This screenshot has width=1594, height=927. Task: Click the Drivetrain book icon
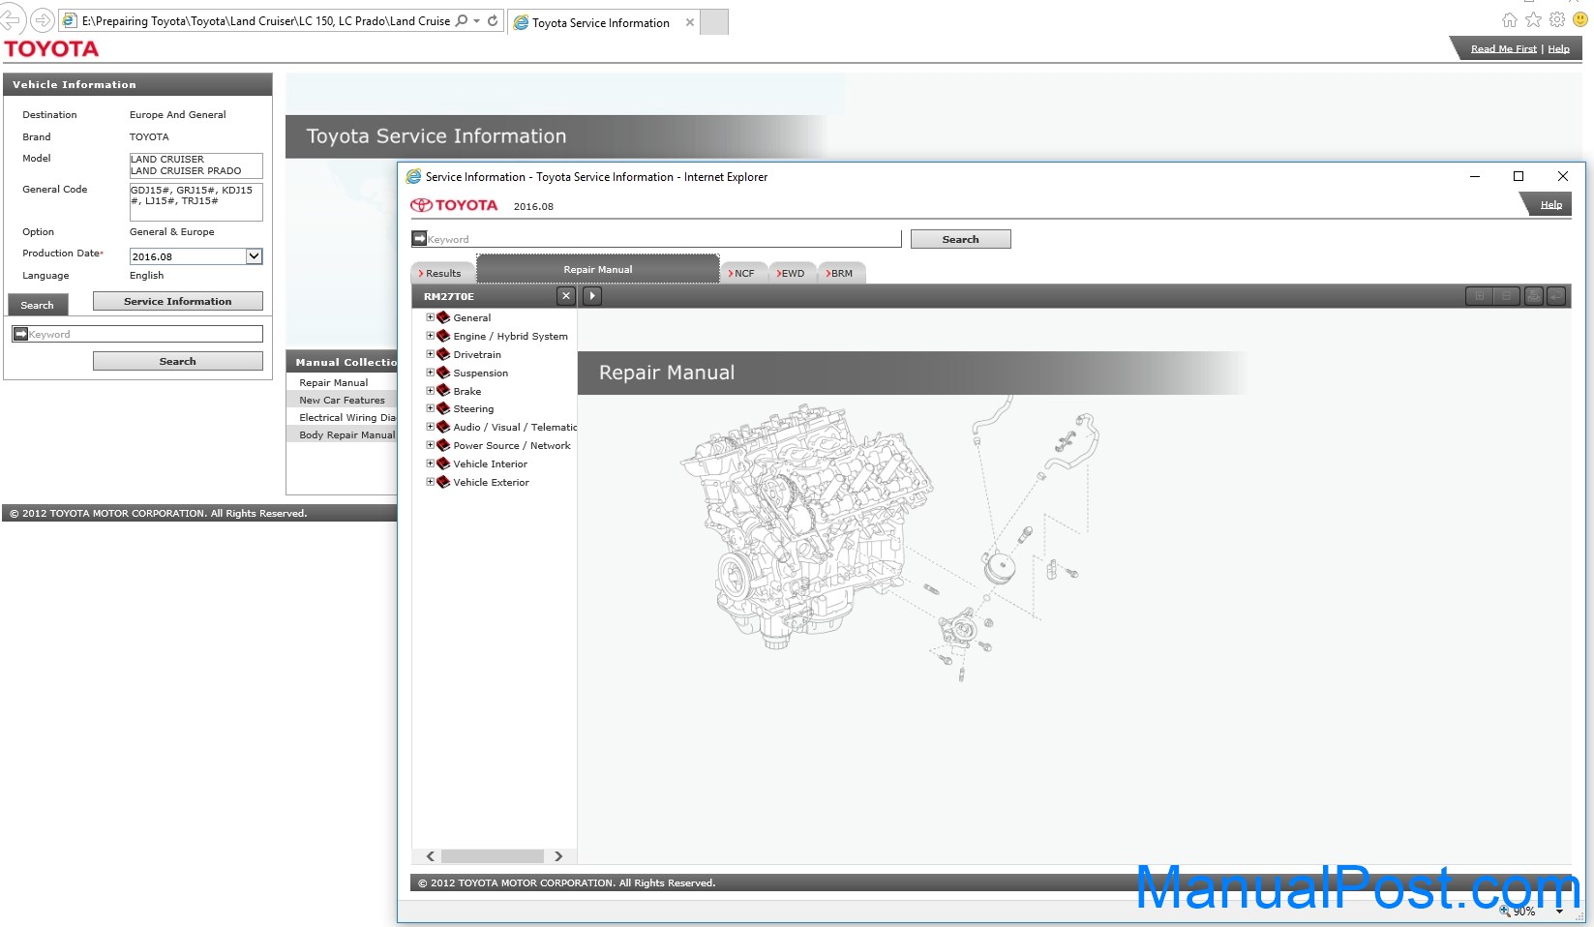click(443, 354)
